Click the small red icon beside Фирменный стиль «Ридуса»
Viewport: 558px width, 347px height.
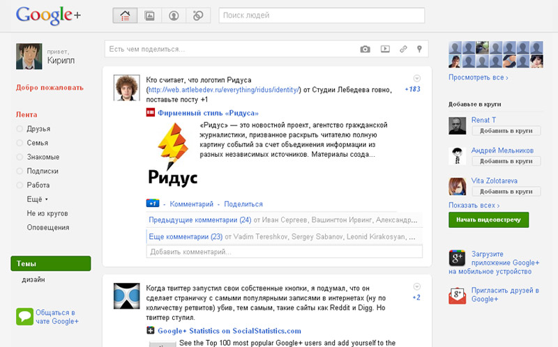(151, 113)
